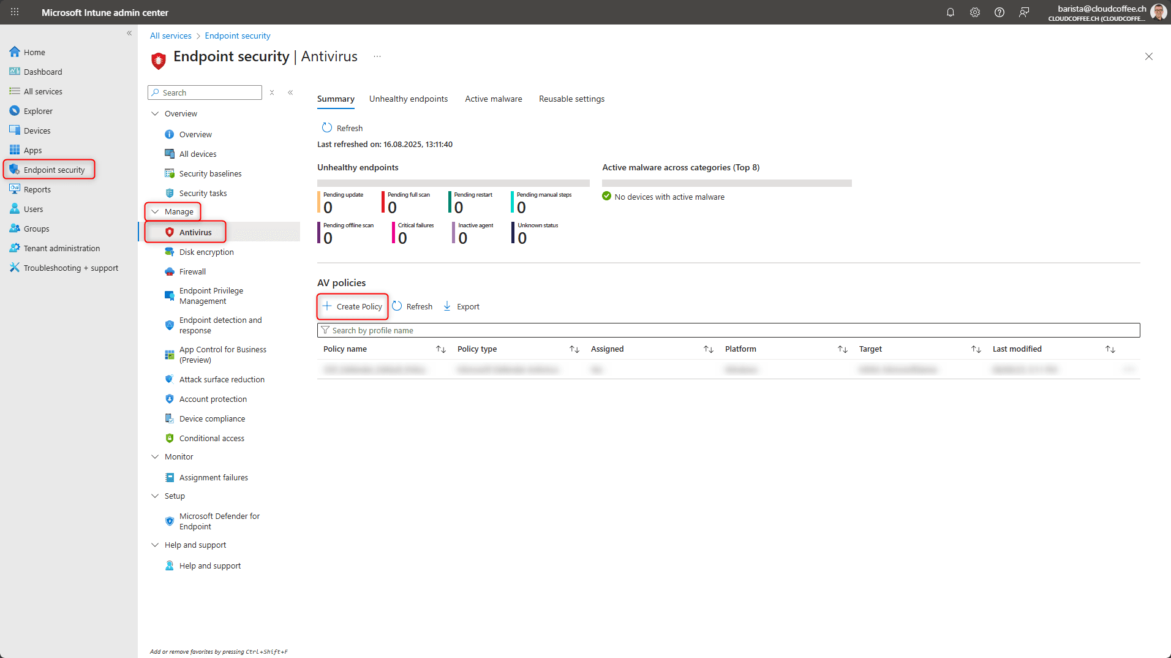This screenshot has height=658, width=1171.
Task: Click the Refresh icon under Summary tab
Action: point(327,128)
